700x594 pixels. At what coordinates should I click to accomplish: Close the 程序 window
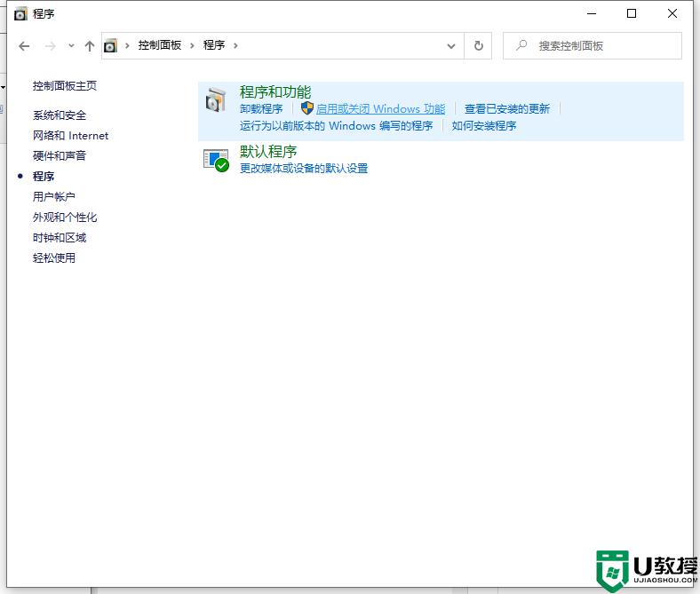[x=672, y=14]
